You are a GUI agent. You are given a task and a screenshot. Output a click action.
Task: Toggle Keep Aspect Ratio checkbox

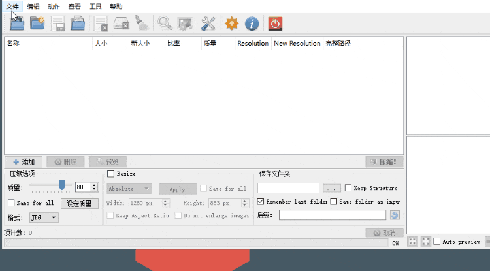110,215
